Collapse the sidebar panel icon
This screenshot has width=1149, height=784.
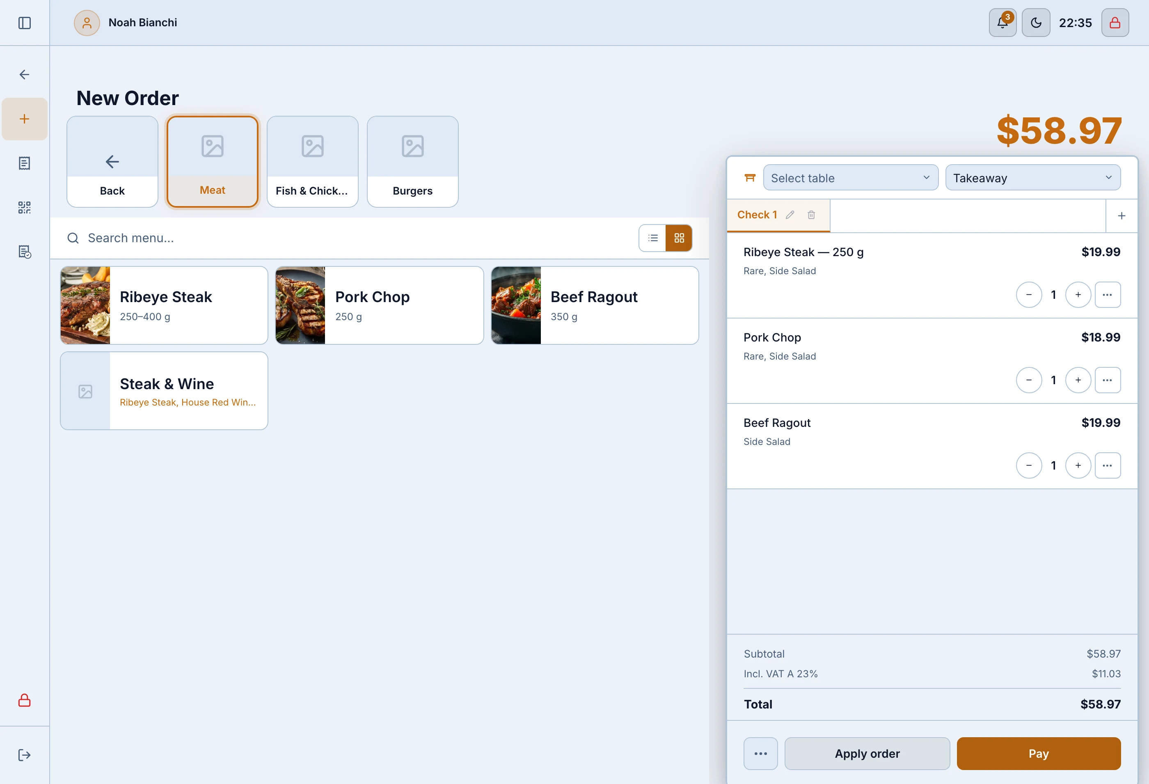(x=24, y=23)
